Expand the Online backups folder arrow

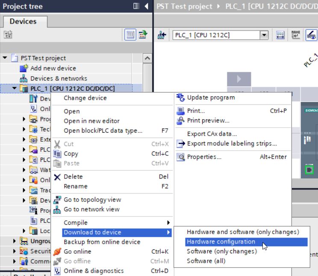24,180
